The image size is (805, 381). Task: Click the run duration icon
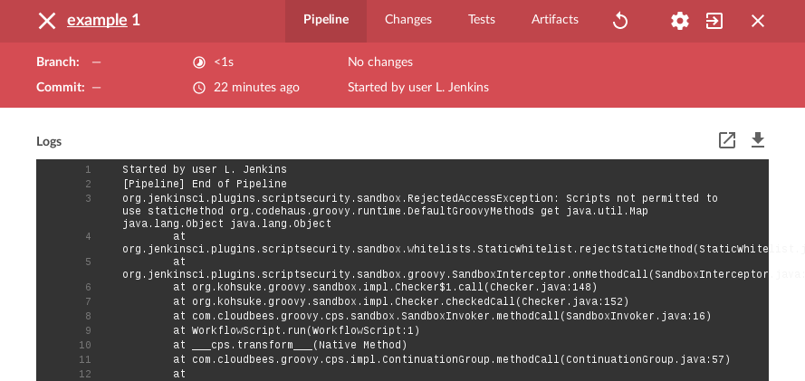point(199,62)
